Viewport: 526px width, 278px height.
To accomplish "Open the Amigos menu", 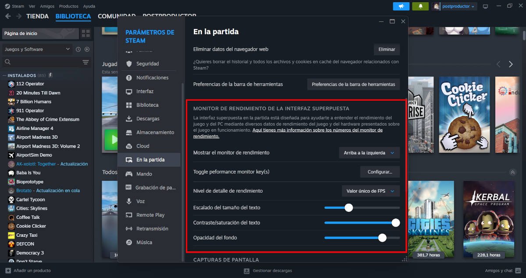I will pos(47,6).
